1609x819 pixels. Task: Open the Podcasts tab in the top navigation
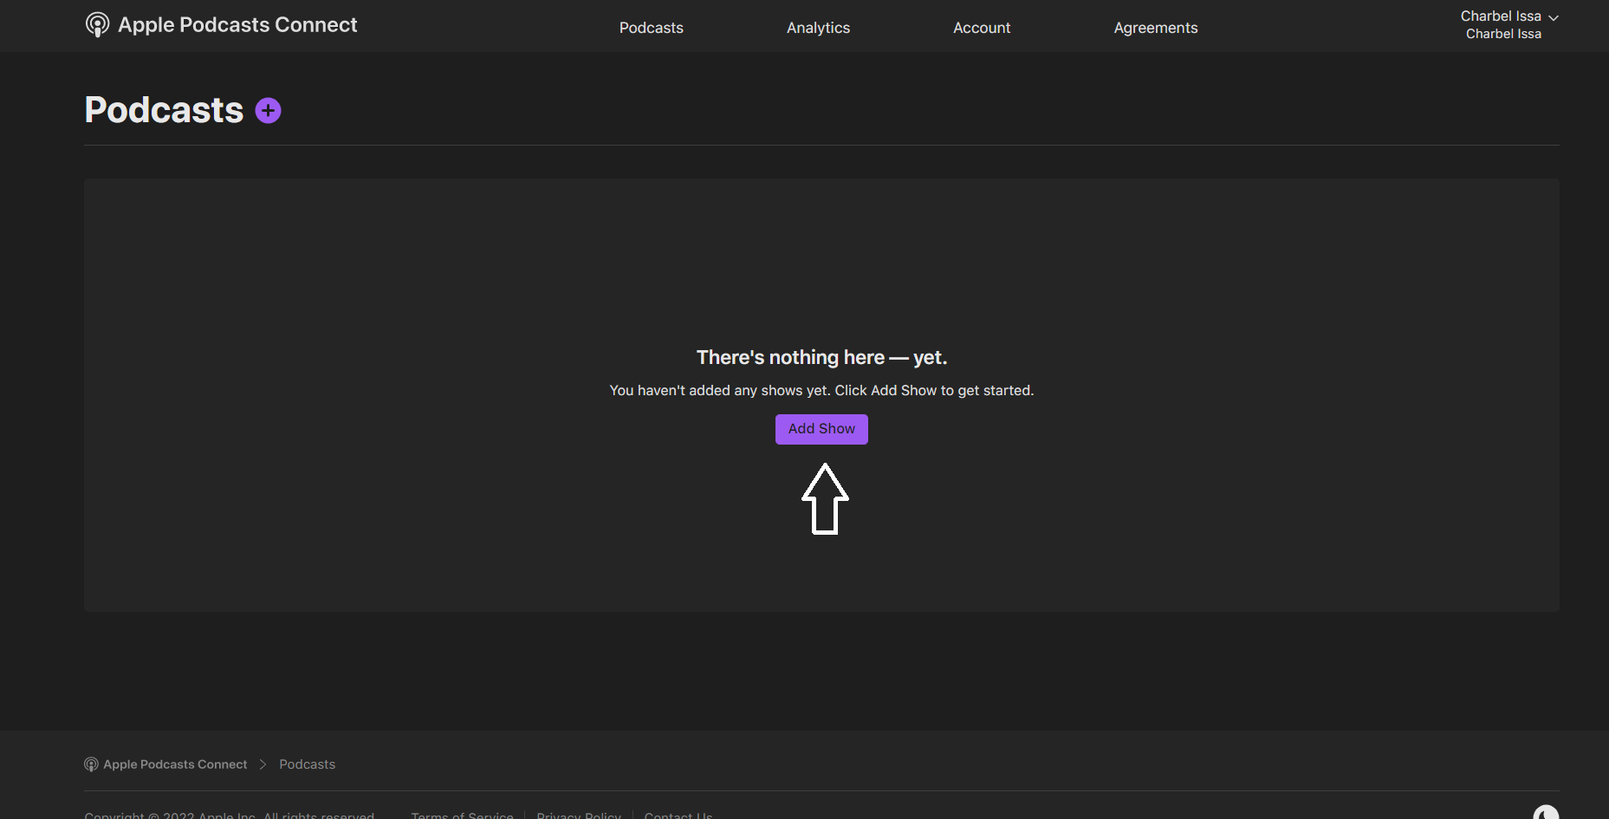point(652,28)
